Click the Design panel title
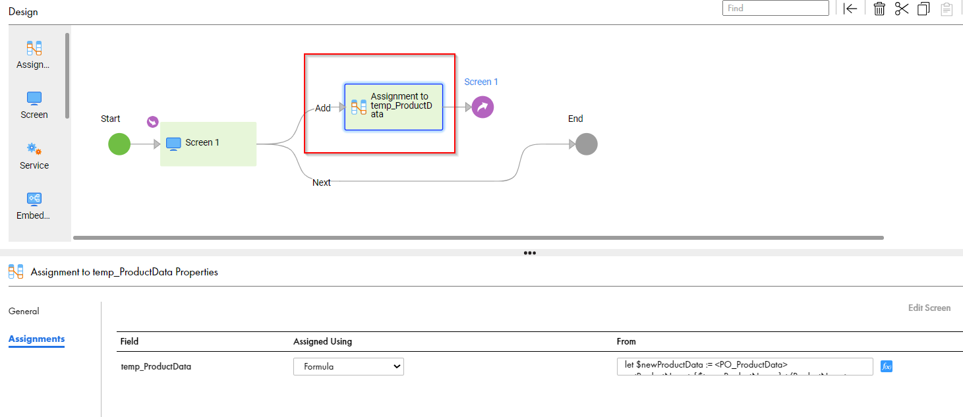The image size is (963, 417). [x=23, y=12]
